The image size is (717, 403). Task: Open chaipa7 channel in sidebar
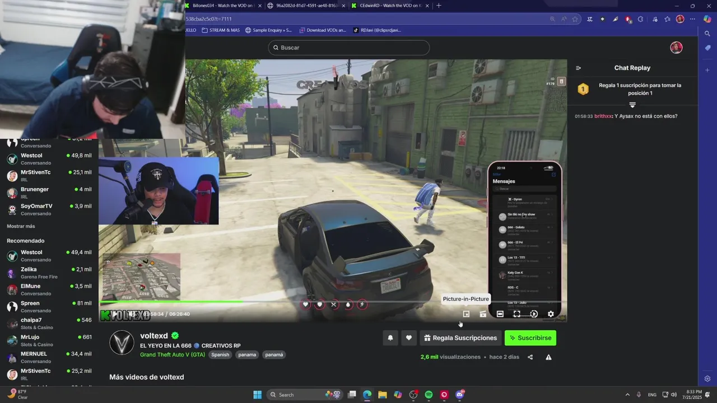click(49, 324)
